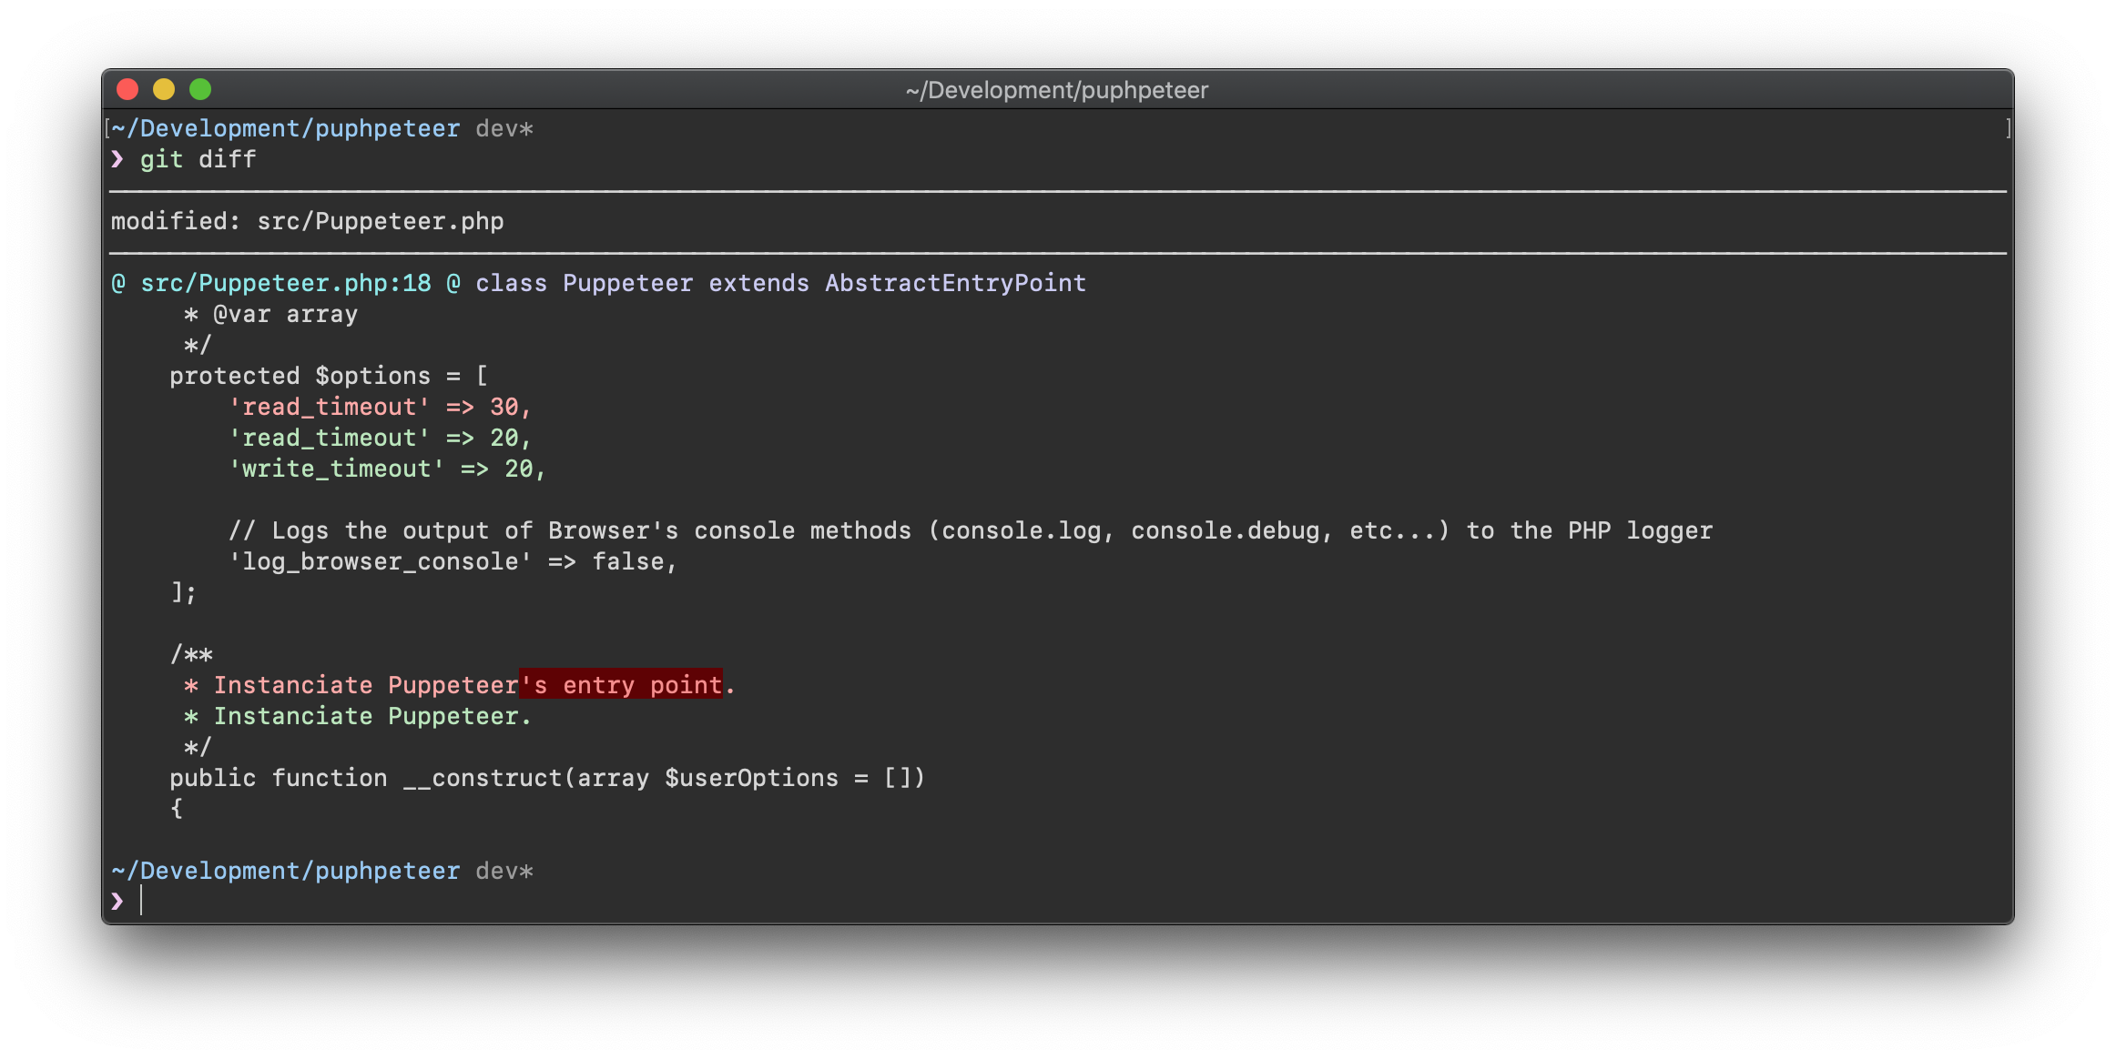
Task: Click the 'modified: src/Puppeteer.php' header line
Action: click(x=307, y=221)
